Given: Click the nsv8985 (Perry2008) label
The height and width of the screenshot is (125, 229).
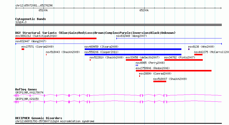Looking at the screenshot, I should tap(150, 63).
